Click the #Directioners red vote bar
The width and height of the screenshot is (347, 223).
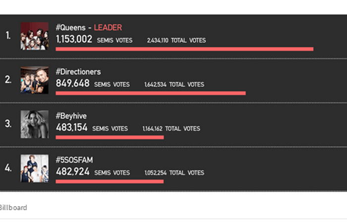[x=151, y=93]
